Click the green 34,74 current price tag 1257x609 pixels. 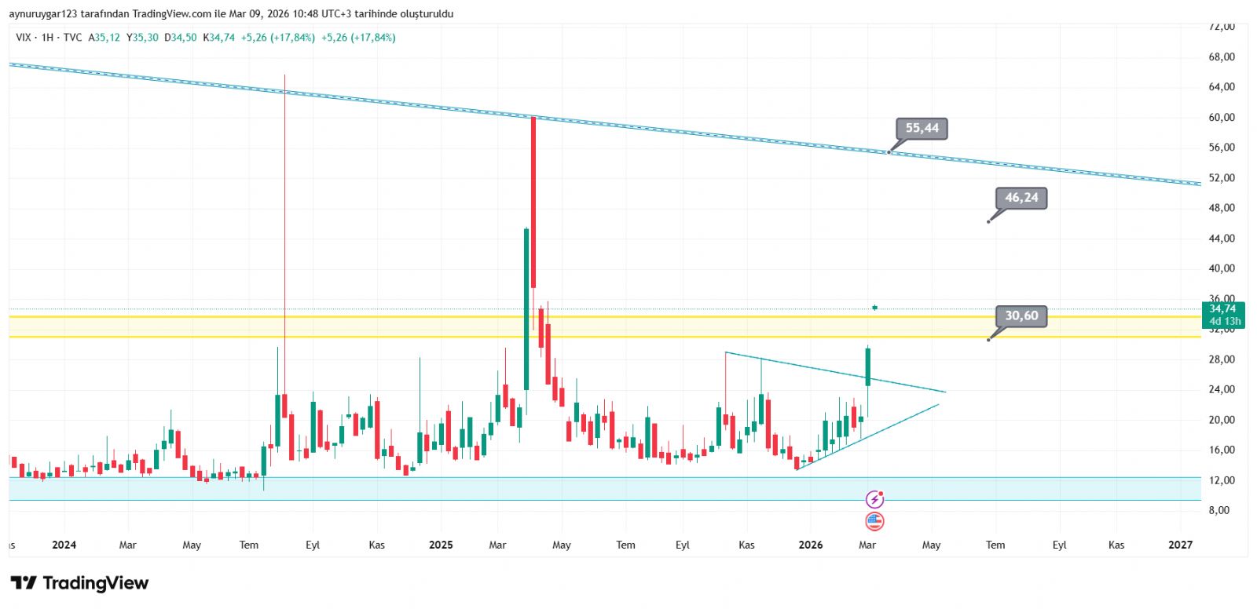point(1223,315)
